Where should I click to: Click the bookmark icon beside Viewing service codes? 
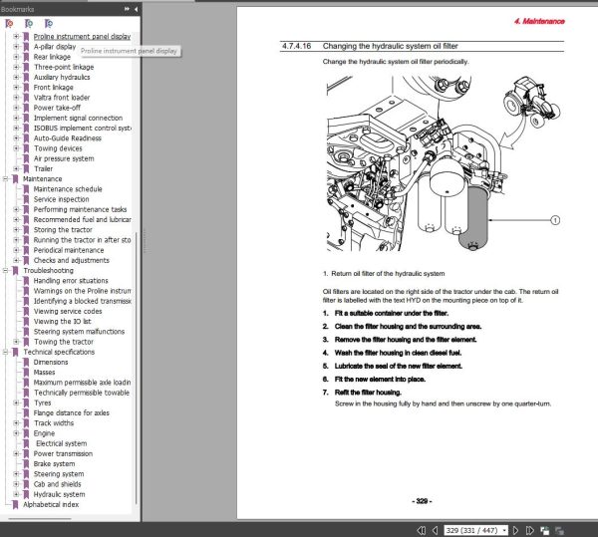pyautogui.click(x=26, y=312)
